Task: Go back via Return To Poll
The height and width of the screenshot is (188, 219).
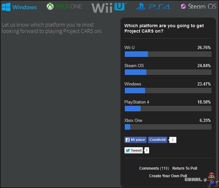Action: coord(185,168)
